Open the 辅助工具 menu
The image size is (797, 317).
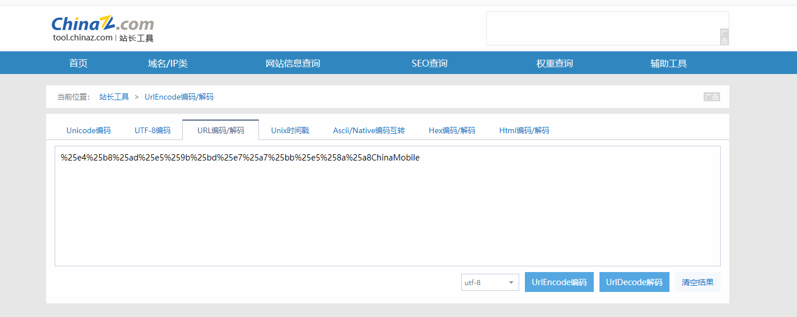669,63
